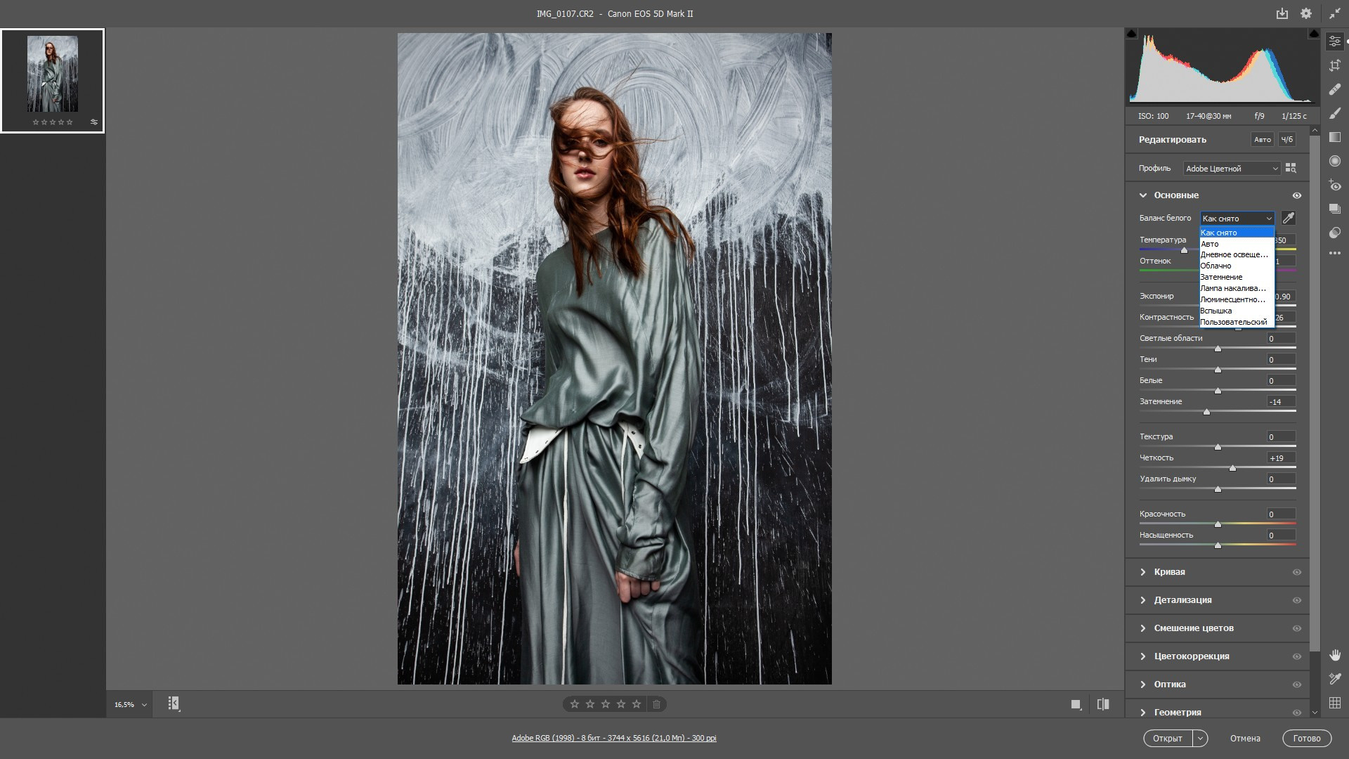
Task: Select the Spot Removal healing tool
Action: pos(1335,89)
